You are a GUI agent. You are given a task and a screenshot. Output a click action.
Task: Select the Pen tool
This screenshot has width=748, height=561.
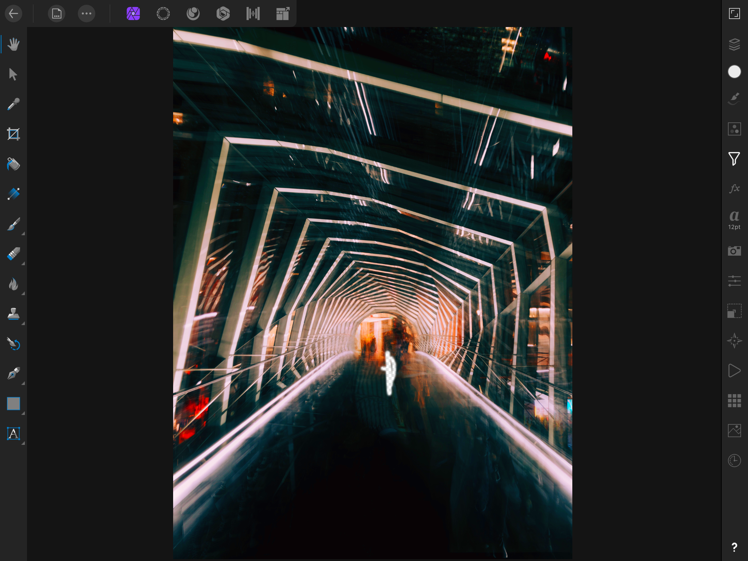(14, 374)
